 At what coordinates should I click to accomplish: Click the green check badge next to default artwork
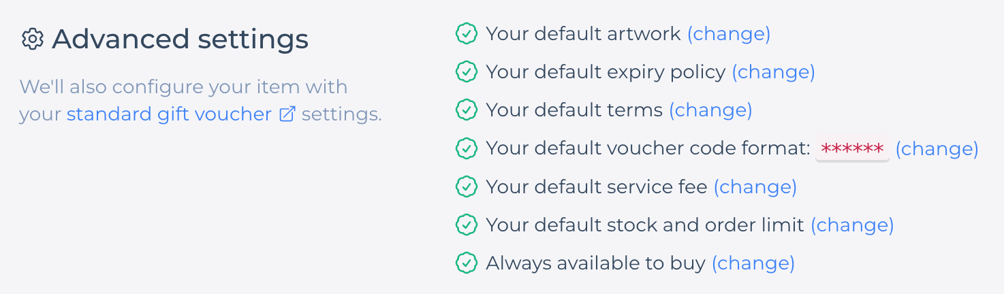(x=466, y=33)
